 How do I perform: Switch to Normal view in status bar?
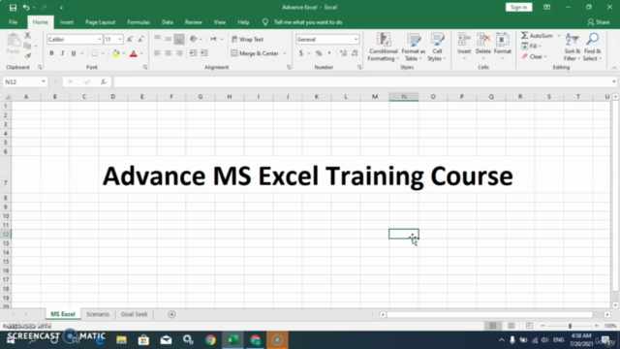493,326
